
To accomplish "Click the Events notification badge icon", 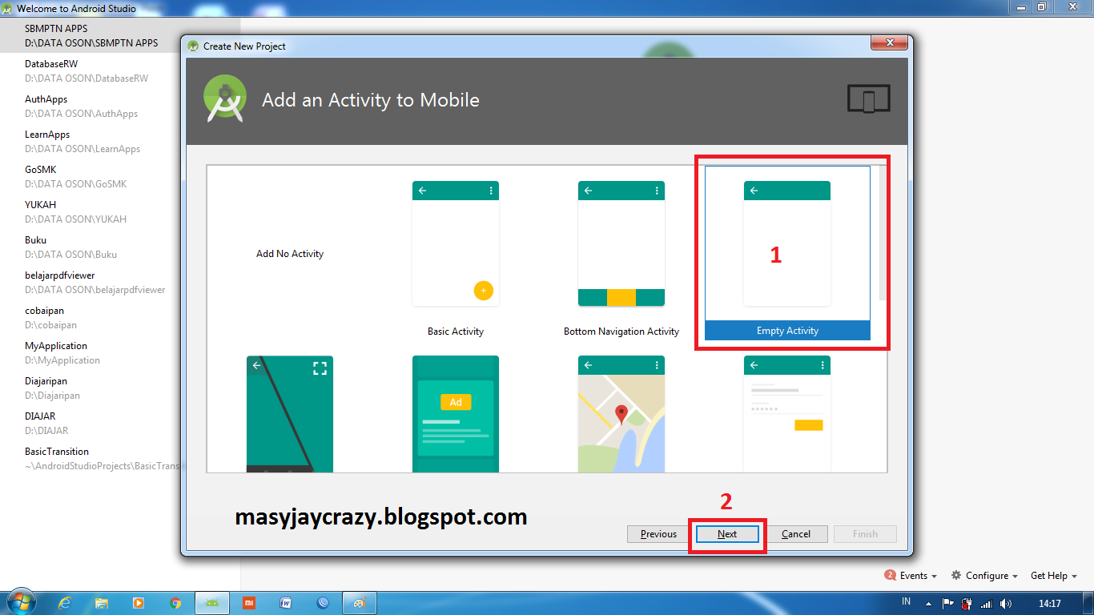I will pos(890,575).
